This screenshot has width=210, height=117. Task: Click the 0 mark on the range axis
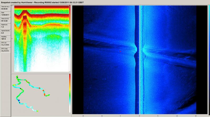(139, 115)
